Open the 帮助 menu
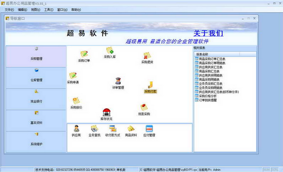Viewport: 283px width, 172px height. [x=76, y=10]
